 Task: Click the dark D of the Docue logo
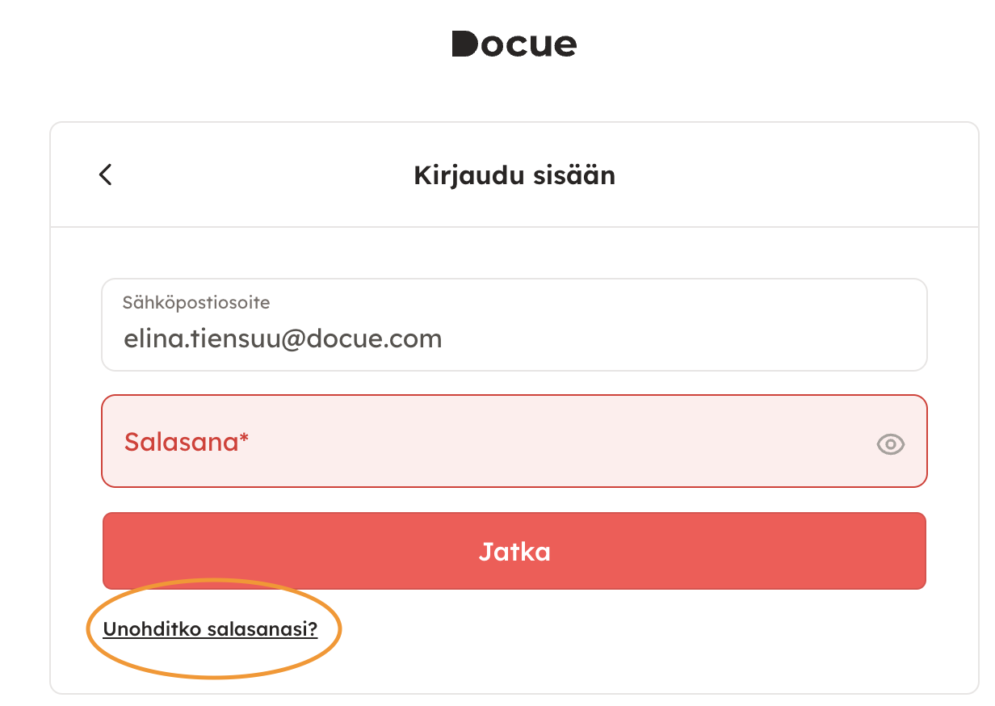click(x=465, y=44)
